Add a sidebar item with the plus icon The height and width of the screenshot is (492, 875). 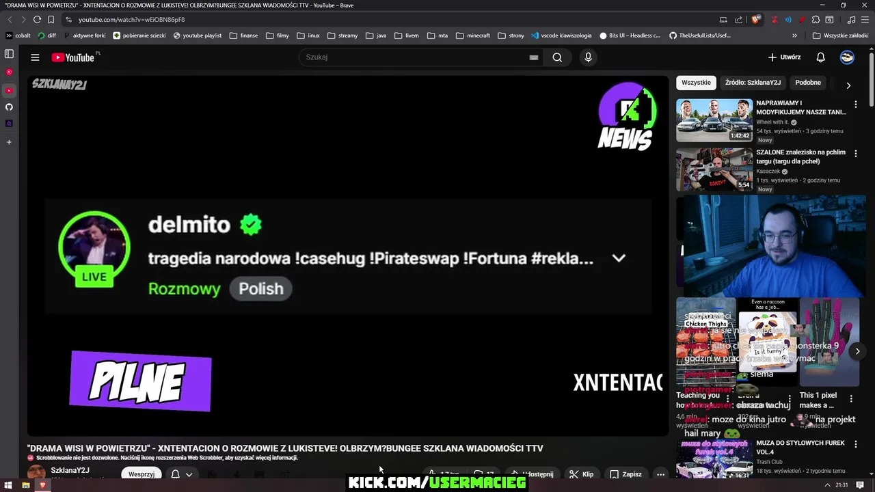click(9, 142)
